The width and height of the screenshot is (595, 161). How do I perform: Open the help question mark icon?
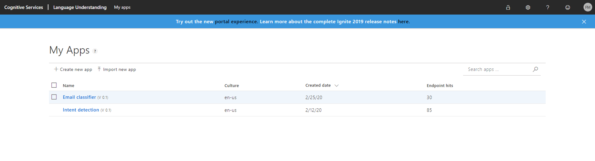tap(548, 7)
